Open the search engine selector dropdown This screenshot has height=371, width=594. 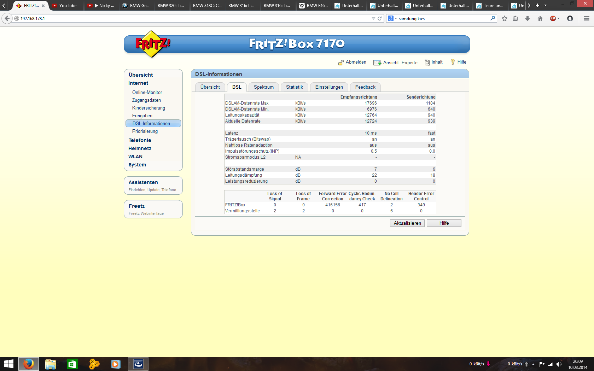pos(392,18)
